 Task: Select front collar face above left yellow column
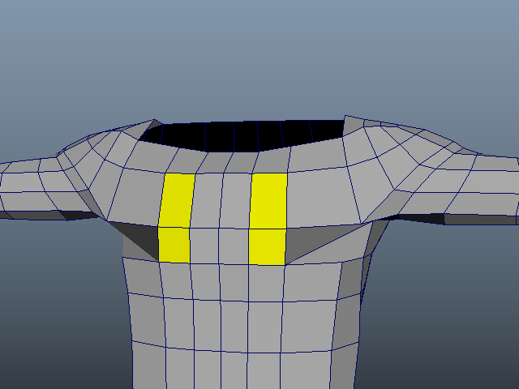coord(184,163)
